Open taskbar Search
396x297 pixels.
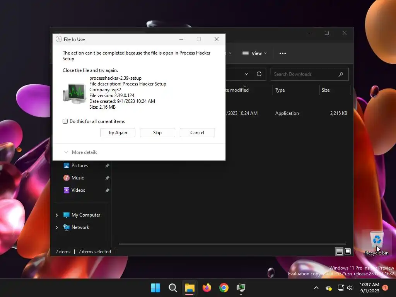click(x=173, y=288)
